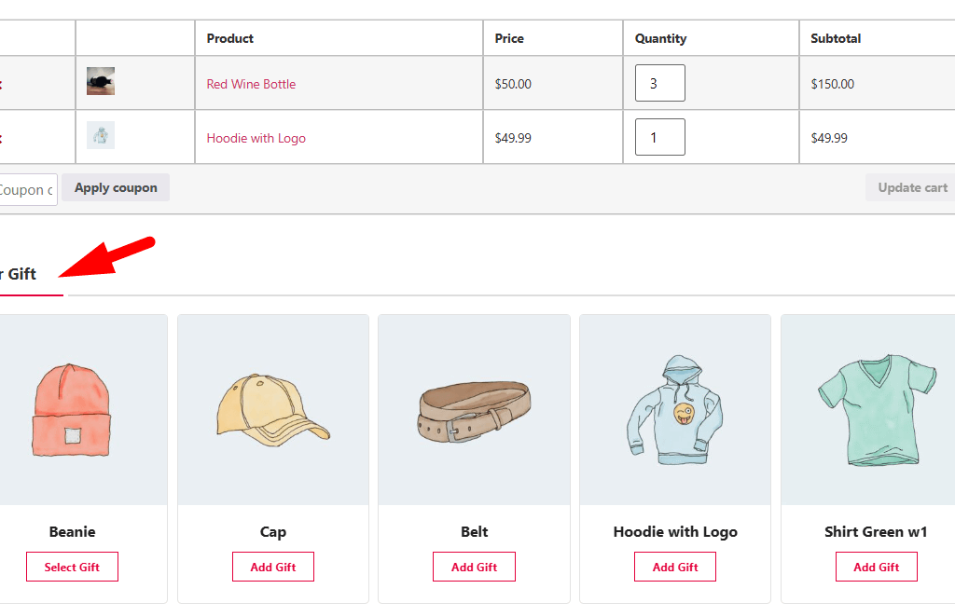Click the yellow Cap product image

[273, 410]
